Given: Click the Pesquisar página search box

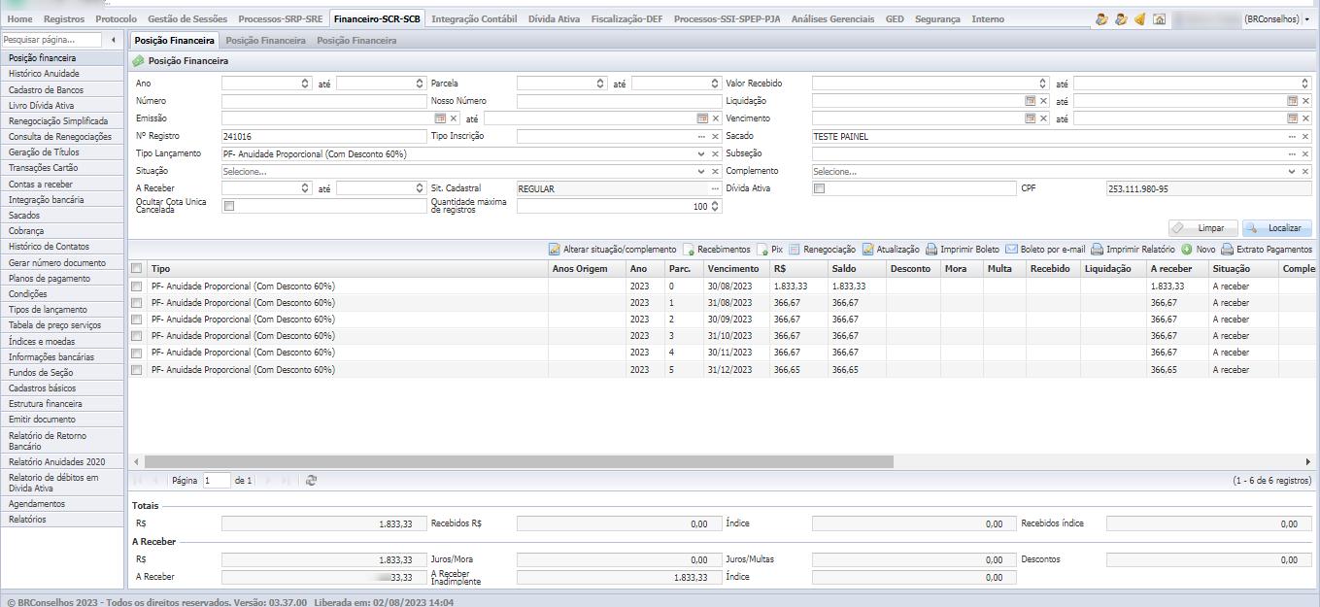Looking at the screenshot, I should (x=51, y=40).
